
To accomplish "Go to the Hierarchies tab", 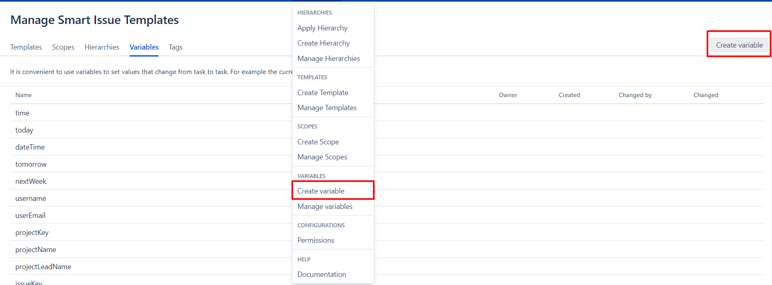I will (102, 47).
